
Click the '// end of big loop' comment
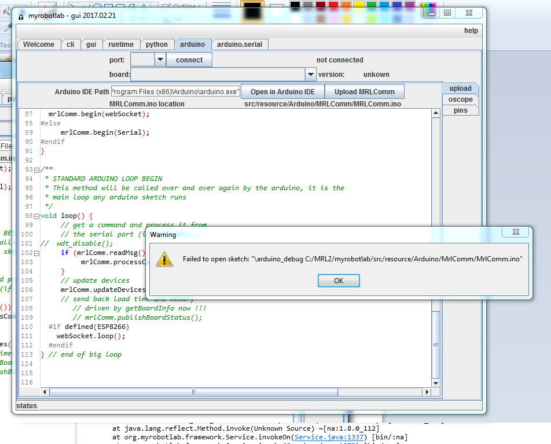pos(85,354)
